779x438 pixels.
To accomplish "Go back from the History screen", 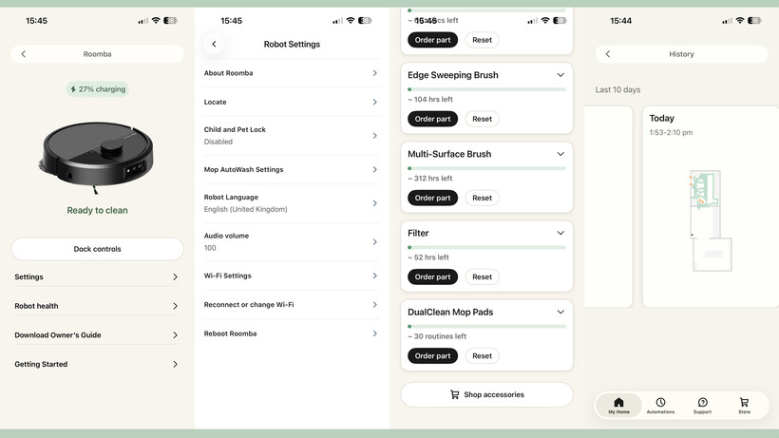I will click(608, 54).
